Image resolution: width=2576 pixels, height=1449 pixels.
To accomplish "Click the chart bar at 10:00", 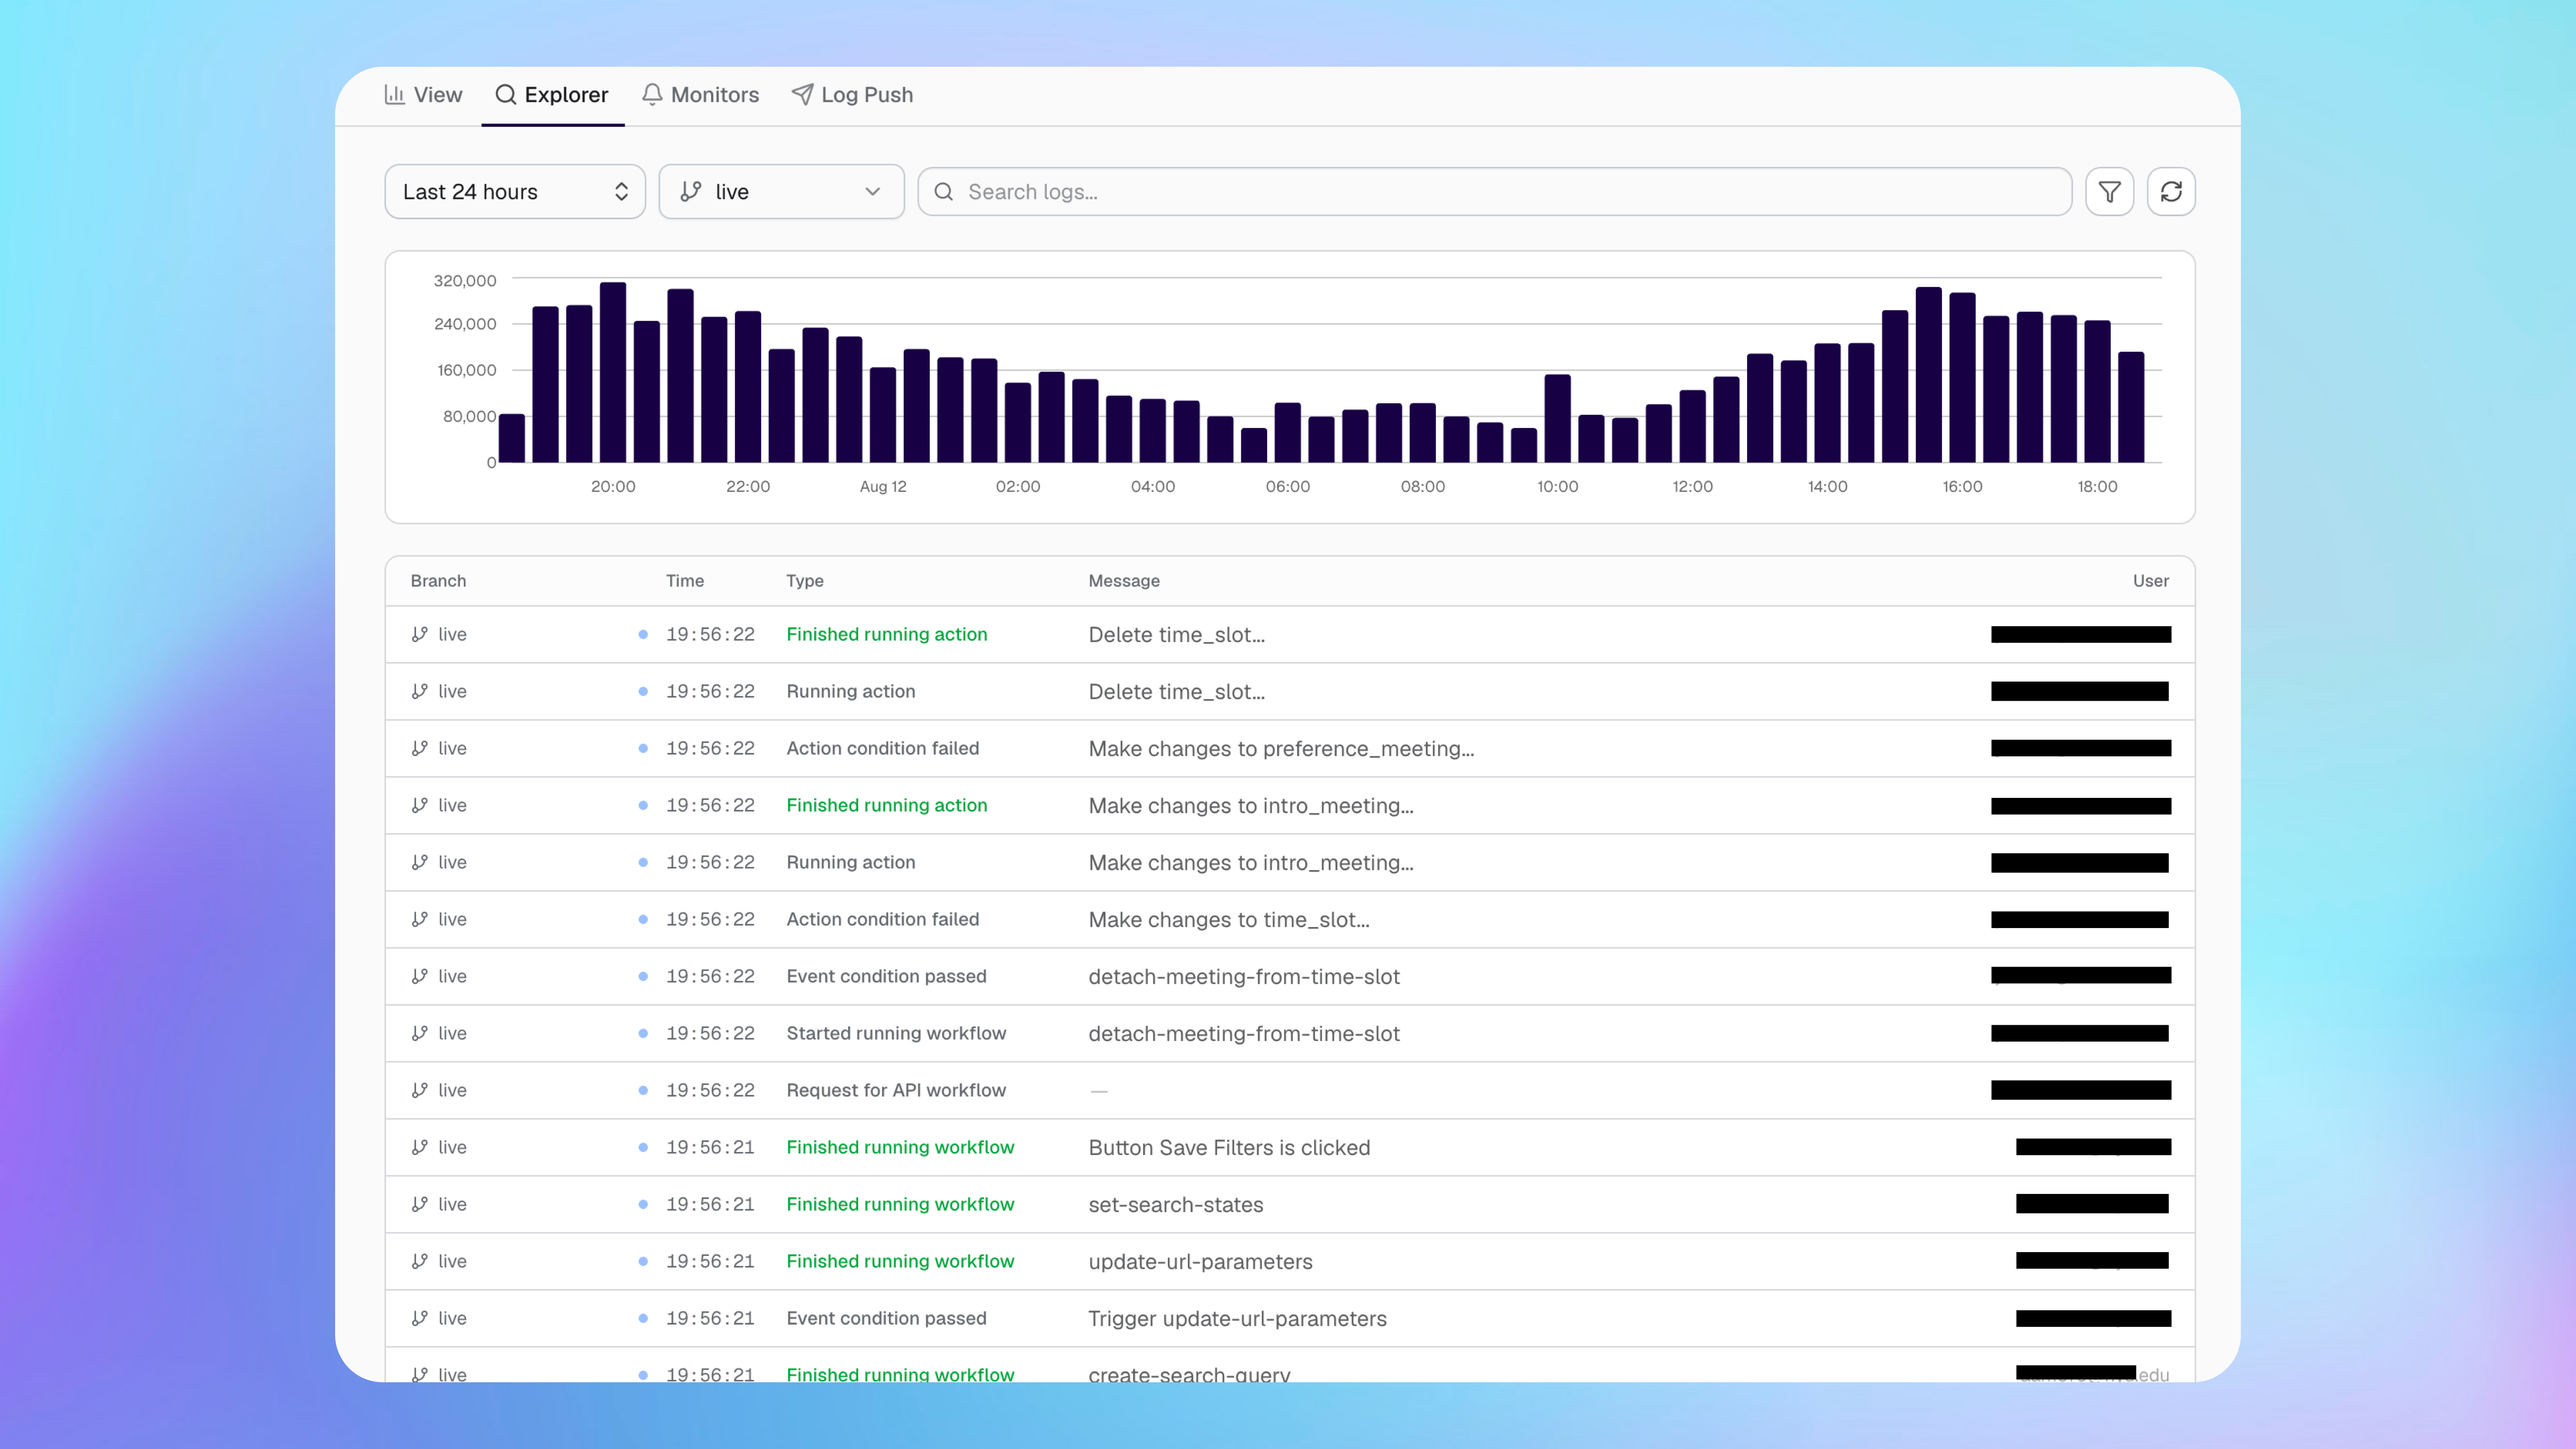I will click(x=1558, y=418).
